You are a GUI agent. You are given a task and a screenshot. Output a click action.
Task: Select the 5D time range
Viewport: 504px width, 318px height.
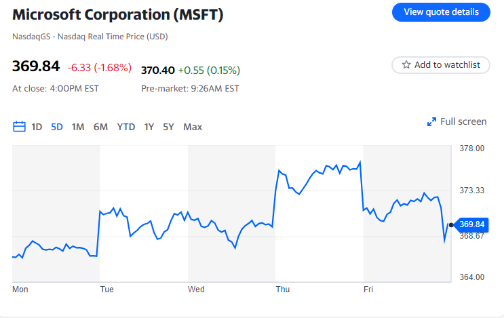point(57,127)
